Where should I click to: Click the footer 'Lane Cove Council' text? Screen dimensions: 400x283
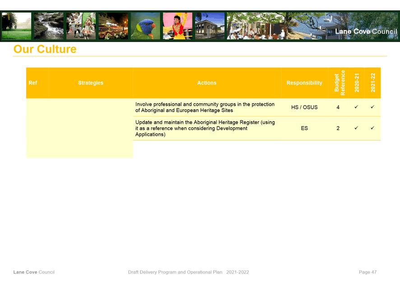point(34,272)
